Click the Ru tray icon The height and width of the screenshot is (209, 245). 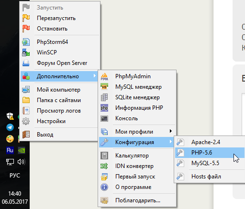10,150
